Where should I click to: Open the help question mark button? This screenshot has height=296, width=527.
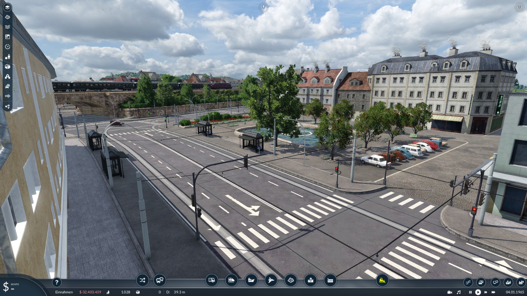[57, 282]
